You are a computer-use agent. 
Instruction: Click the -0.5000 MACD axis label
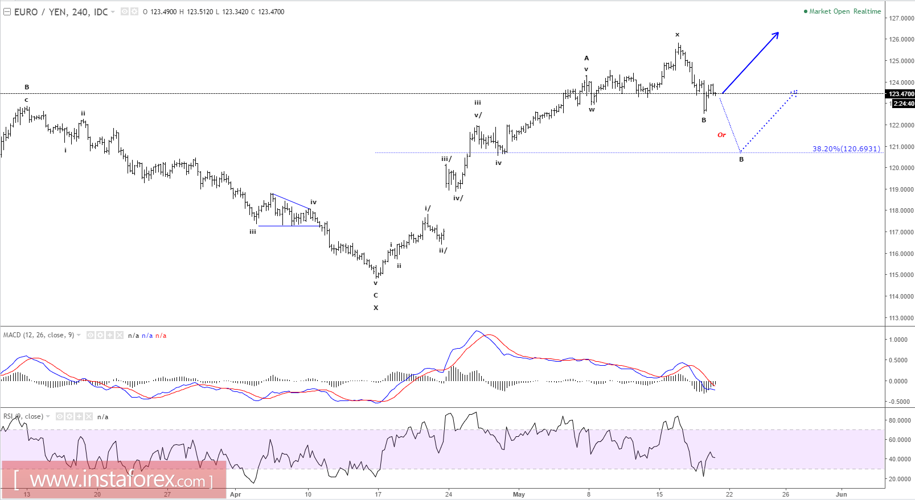pyautogui.click(x=898, y=402)
